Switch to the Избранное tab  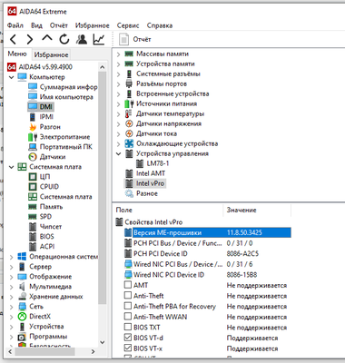[x=51, y=54]
